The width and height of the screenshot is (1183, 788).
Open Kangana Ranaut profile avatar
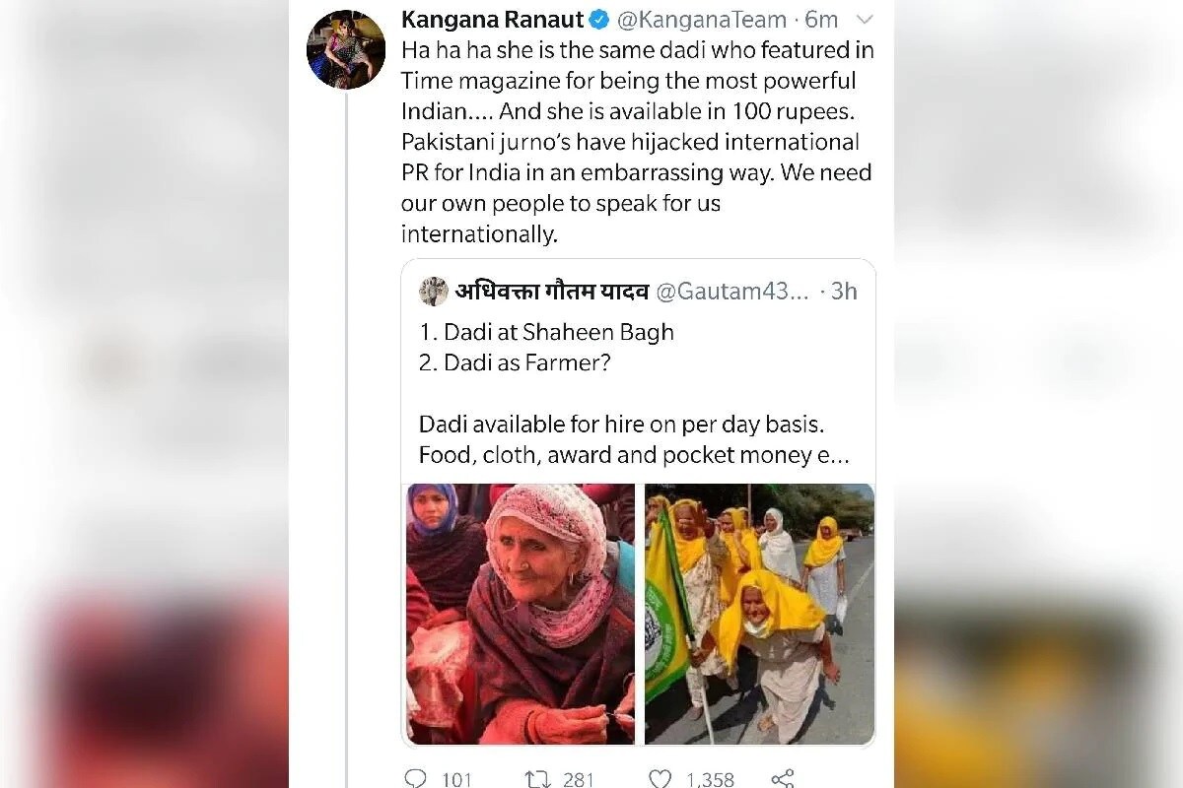pos(346,50)
